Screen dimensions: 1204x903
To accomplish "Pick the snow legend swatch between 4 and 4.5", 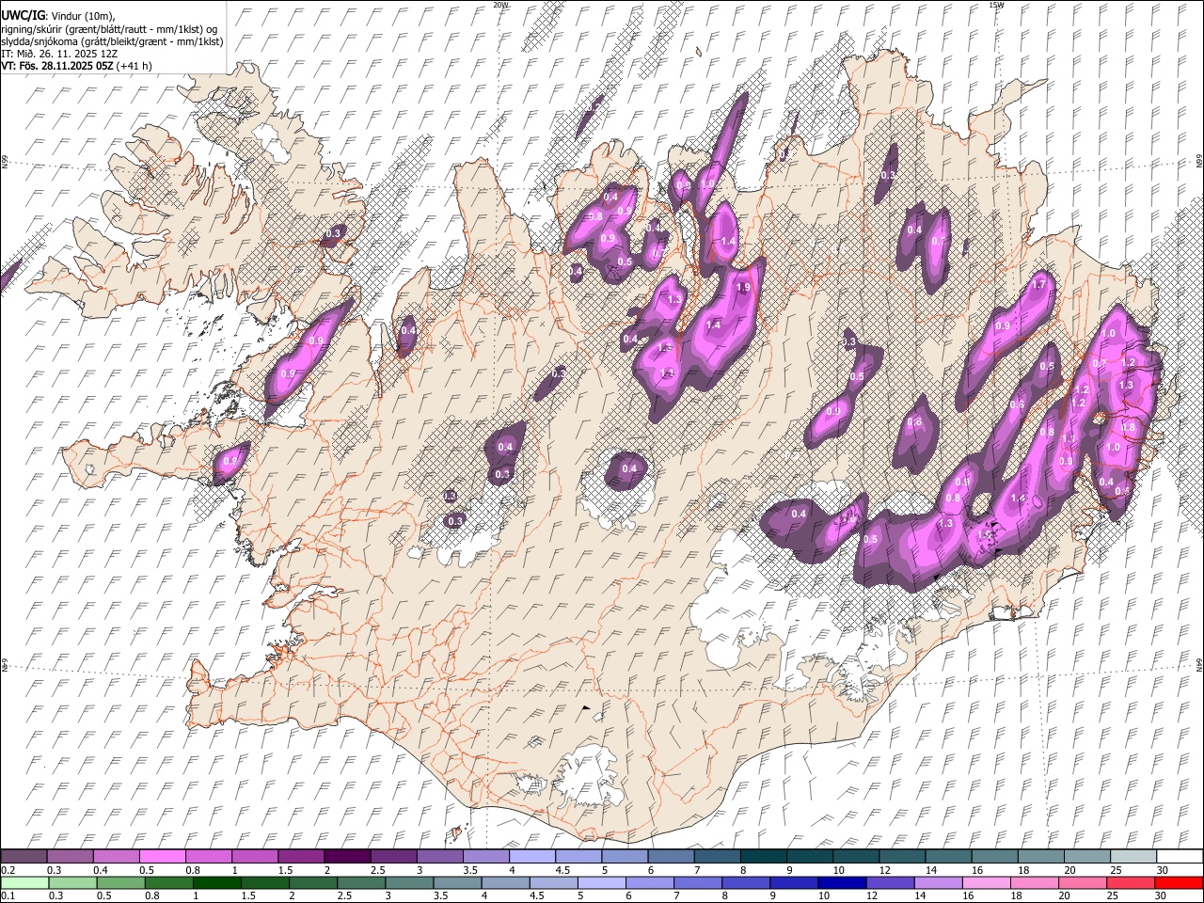I will coord(531,856).
